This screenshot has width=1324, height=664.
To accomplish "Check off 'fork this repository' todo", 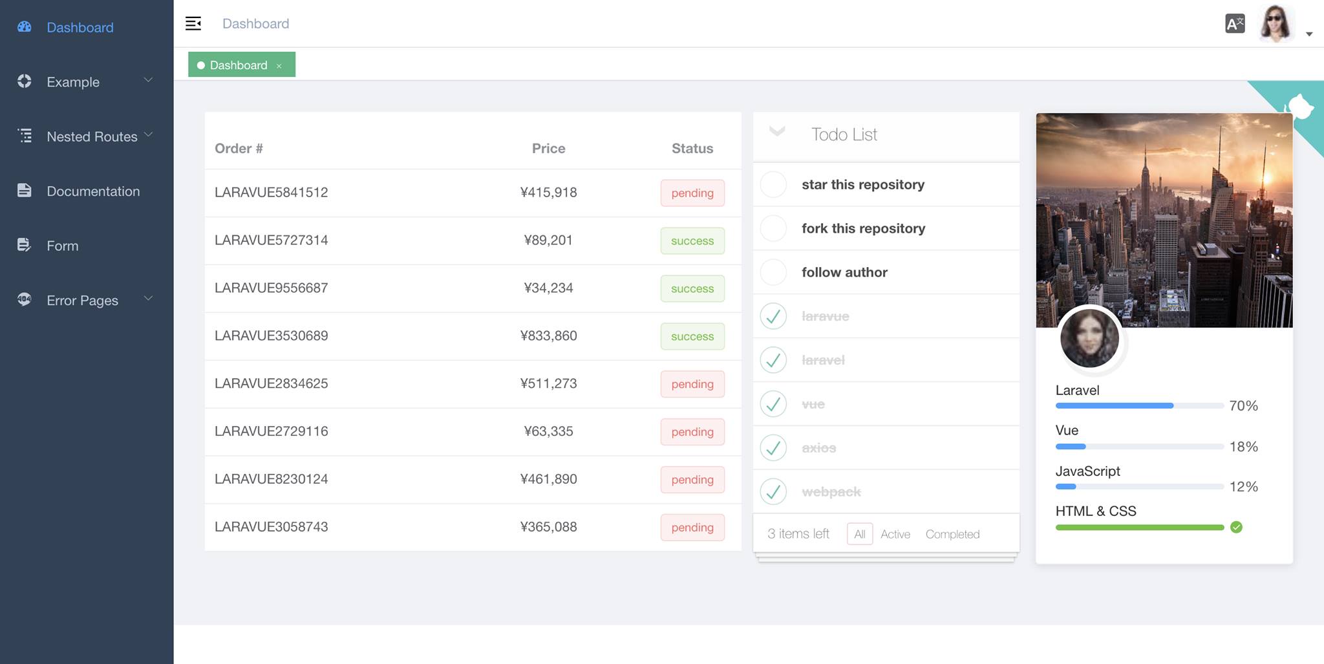I will pyautogui.click(x=773, y=228).
